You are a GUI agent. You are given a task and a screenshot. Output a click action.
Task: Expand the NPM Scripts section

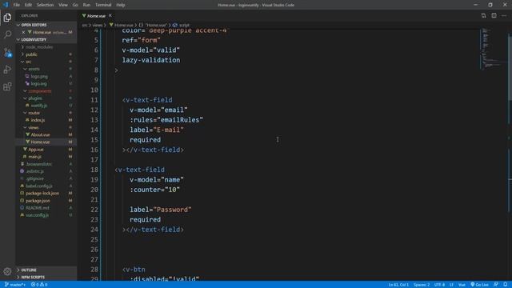coord(46,278)
